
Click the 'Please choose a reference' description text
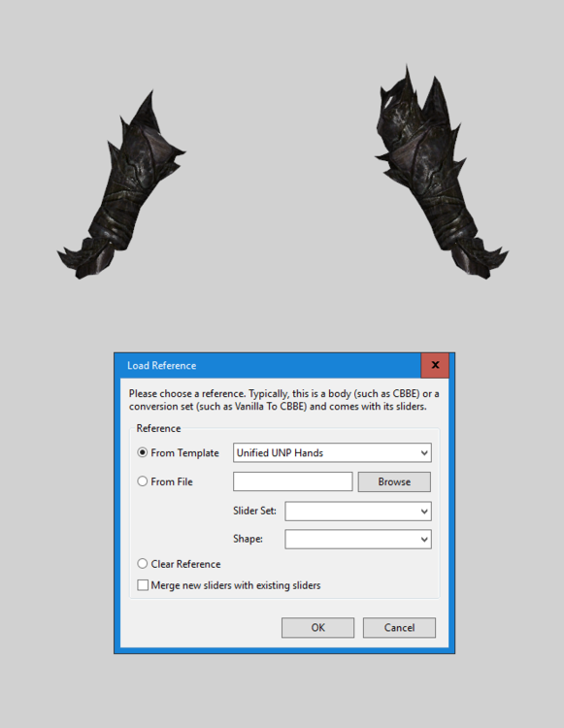pyautogui.click(x=284, y=400)
